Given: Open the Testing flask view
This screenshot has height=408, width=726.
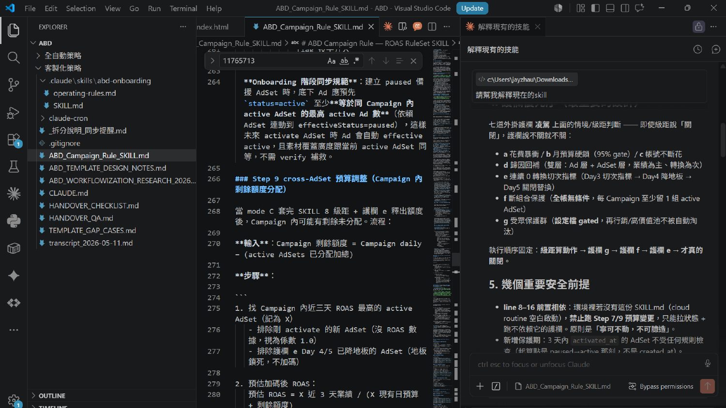Looking at the screenshot, I should coord(14,167).
